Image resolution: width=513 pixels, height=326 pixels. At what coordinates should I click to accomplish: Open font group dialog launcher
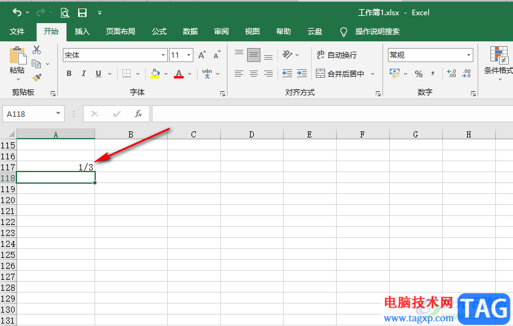click(x=223, y=94)
